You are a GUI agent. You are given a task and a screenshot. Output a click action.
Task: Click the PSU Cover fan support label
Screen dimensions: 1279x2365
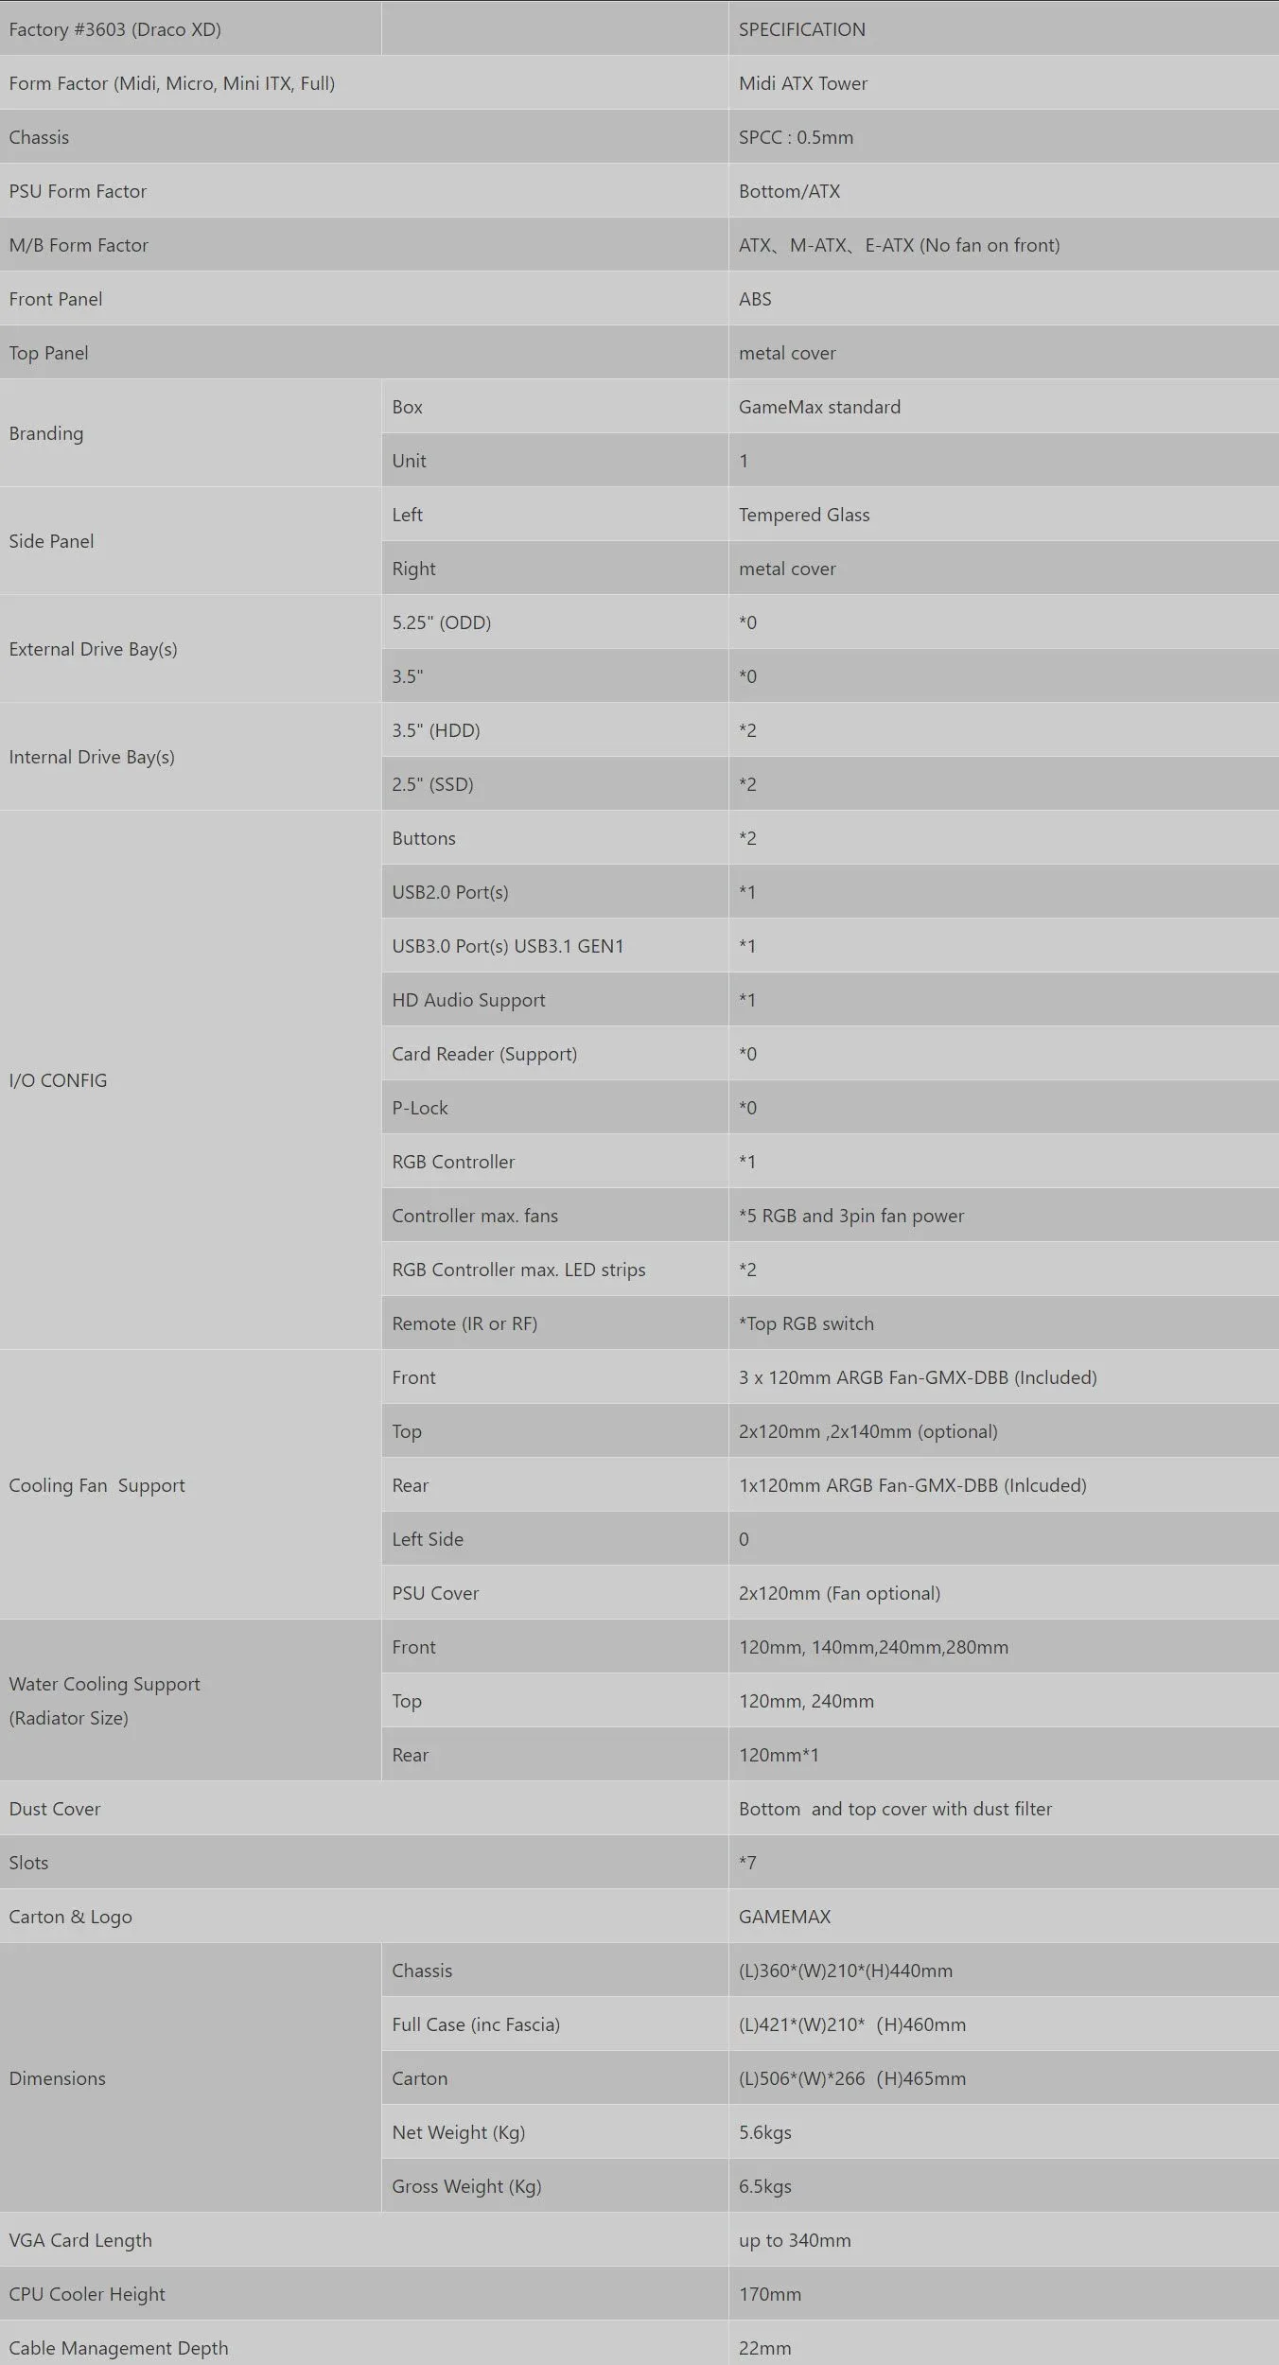coord(435,1593)
